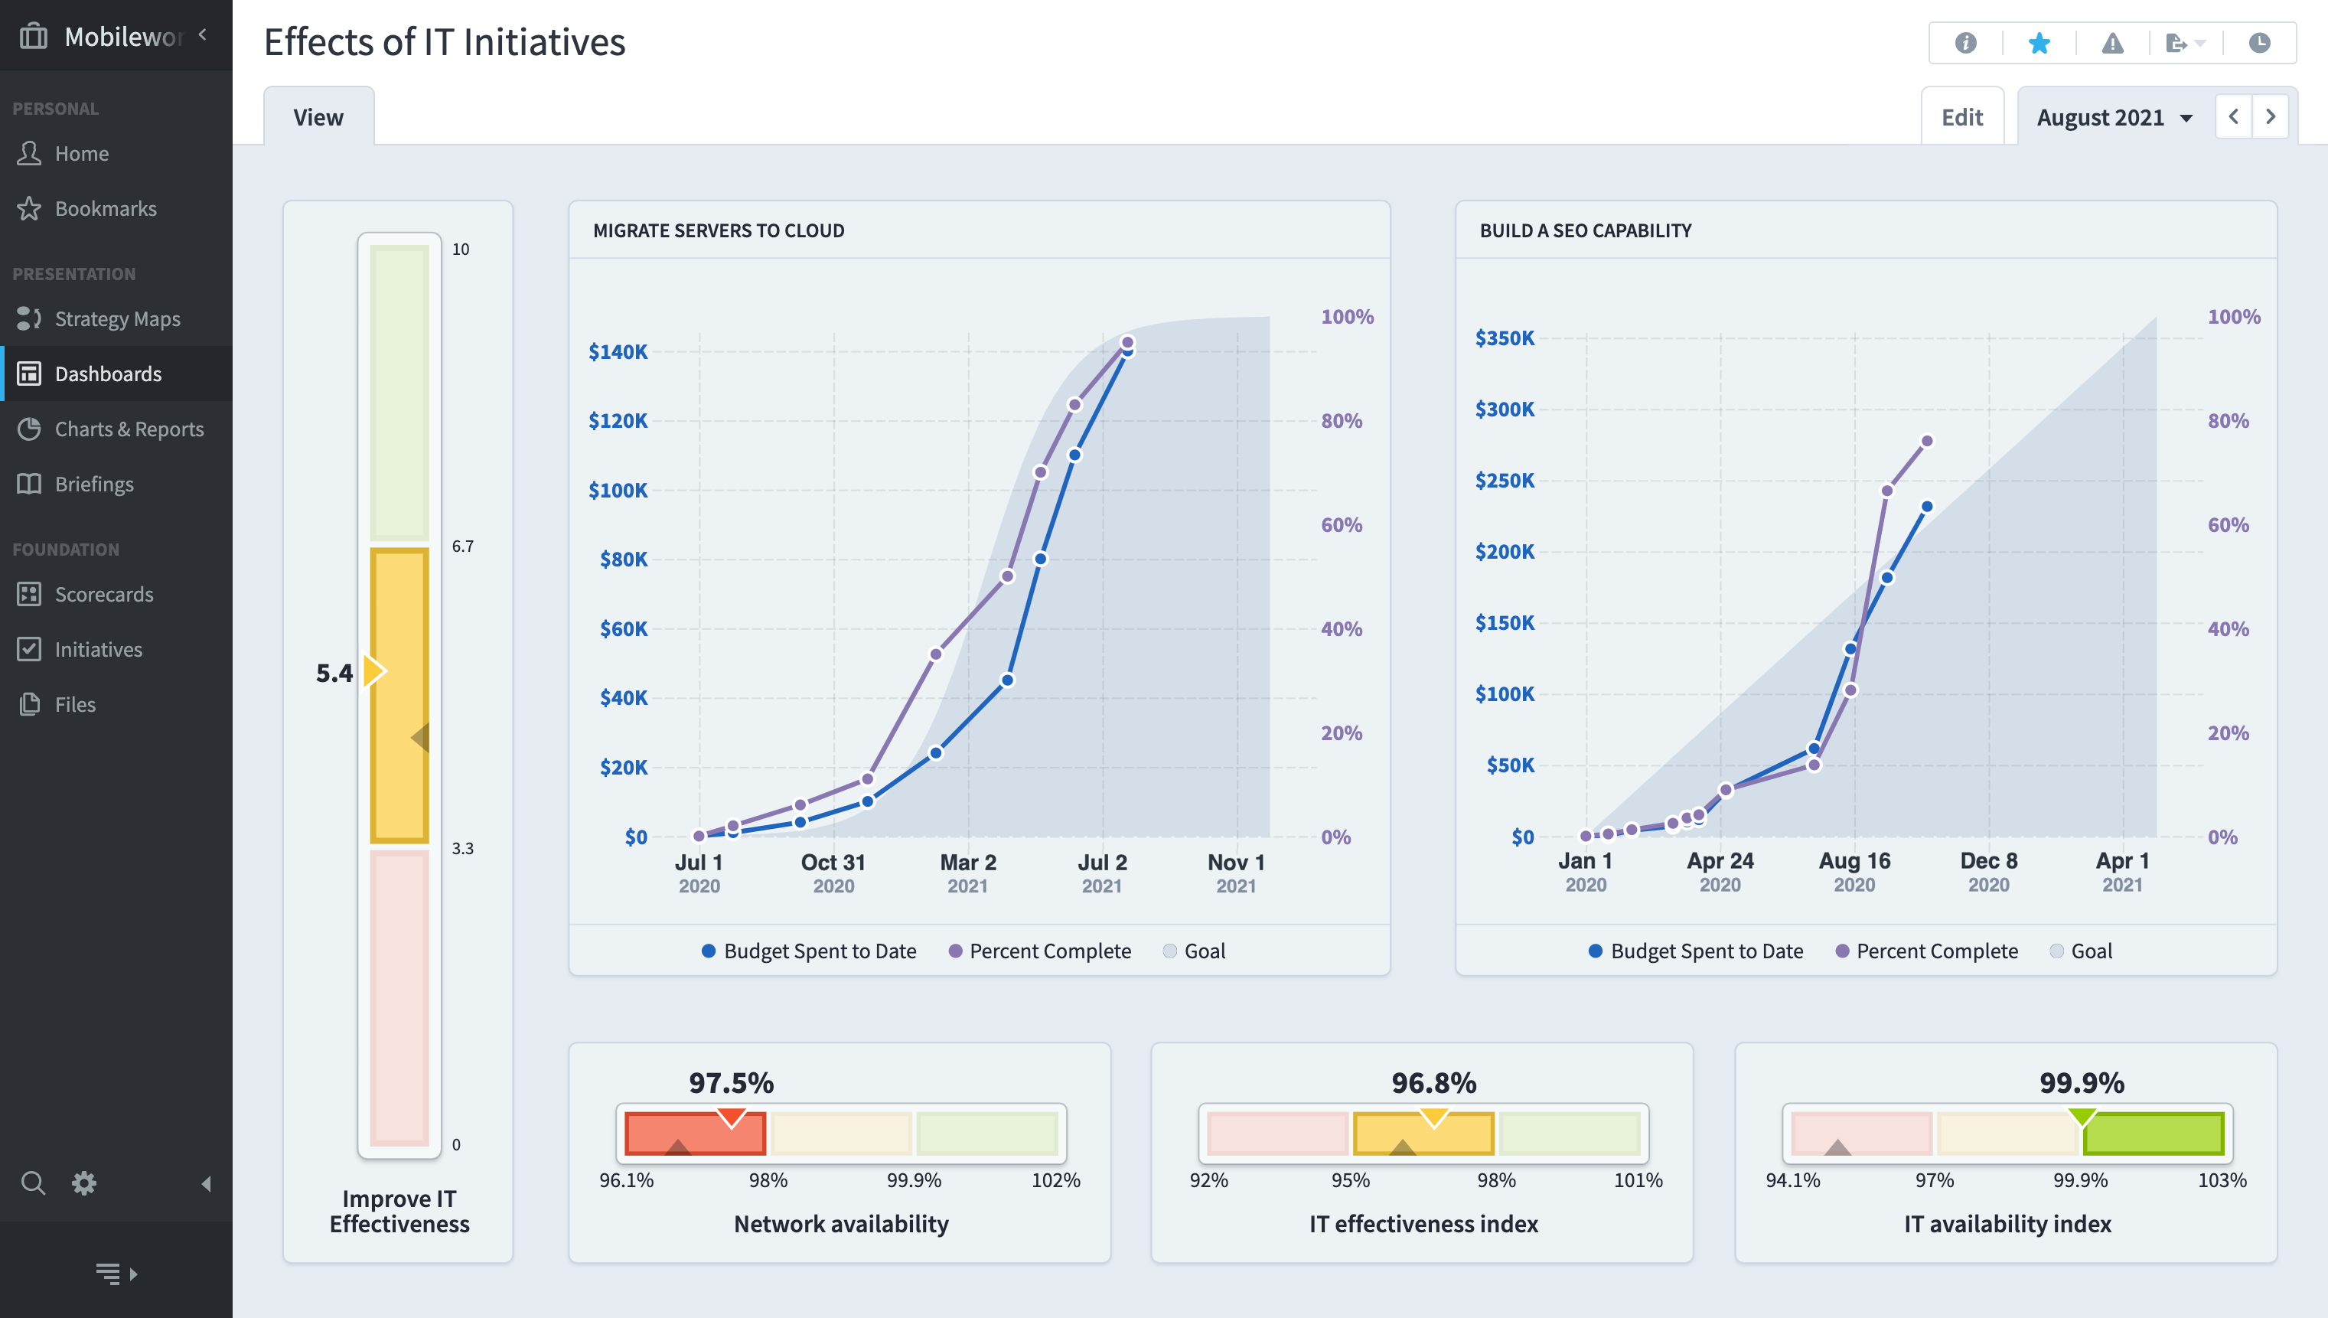This screenshot has height=1318, width=2328.
Task: Select the View tab
Action: pos(318,117)
